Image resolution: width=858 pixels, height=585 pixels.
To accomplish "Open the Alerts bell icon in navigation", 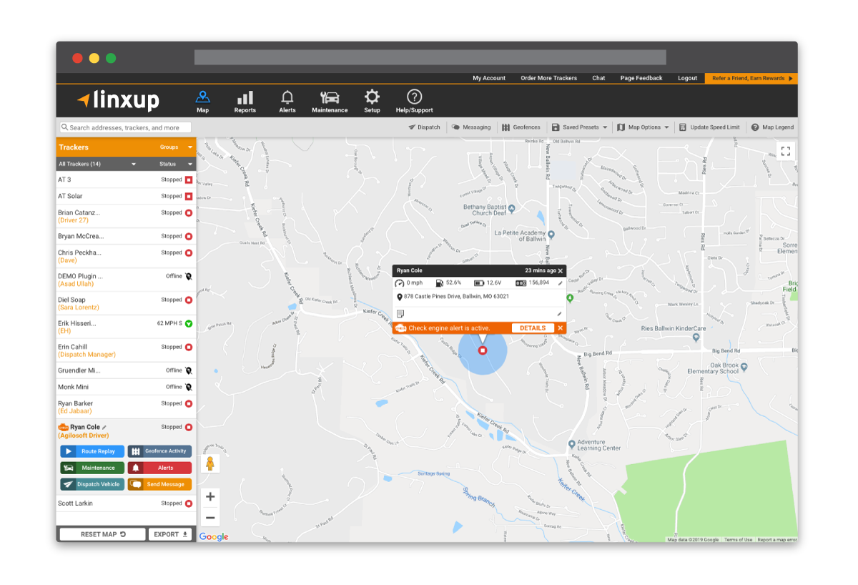I will tap(287, 97).
